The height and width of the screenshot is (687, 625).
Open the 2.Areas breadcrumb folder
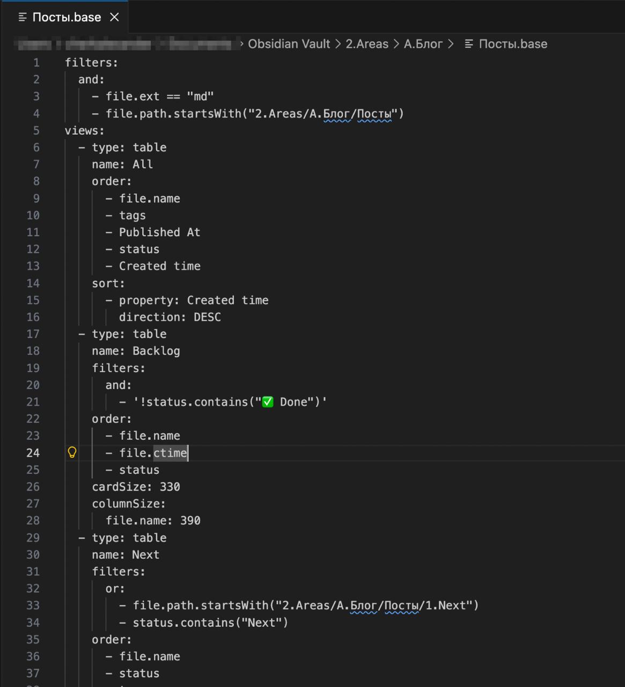coord(366,44)
